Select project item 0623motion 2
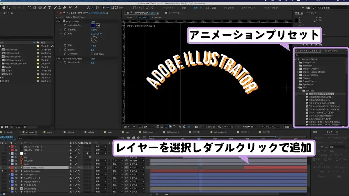This screenshot has height=196, width=349. click(12, 53)
